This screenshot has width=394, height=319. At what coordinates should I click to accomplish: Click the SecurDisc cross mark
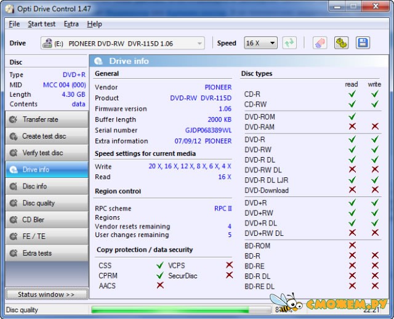click(229, 275)
